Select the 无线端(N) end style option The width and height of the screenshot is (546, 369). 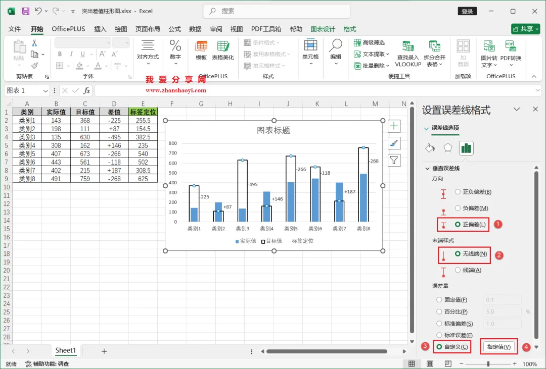pos(471,254)
